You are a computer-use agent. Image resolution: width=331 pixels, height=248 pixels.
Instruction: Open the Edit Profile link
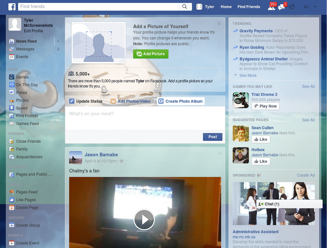point(33,31)
